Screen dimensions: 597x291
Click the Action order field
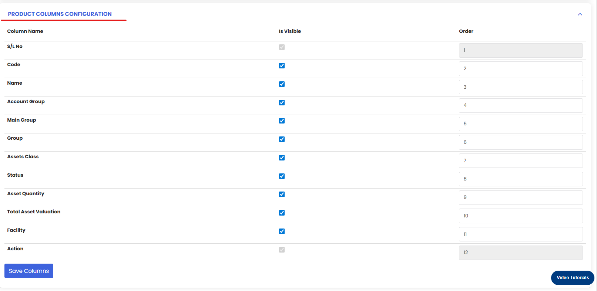521,253
